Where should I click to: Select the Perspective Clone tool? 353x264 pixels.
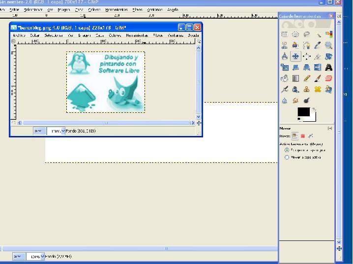(329, 89)
